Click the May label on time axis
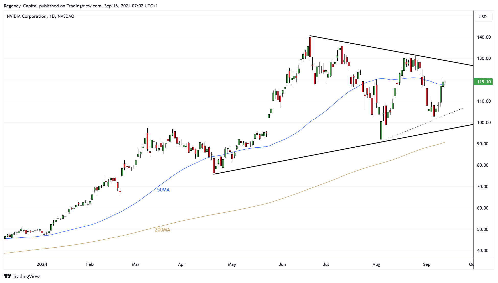This screenshot has width=498, height=283. click(x=232, y=264)
